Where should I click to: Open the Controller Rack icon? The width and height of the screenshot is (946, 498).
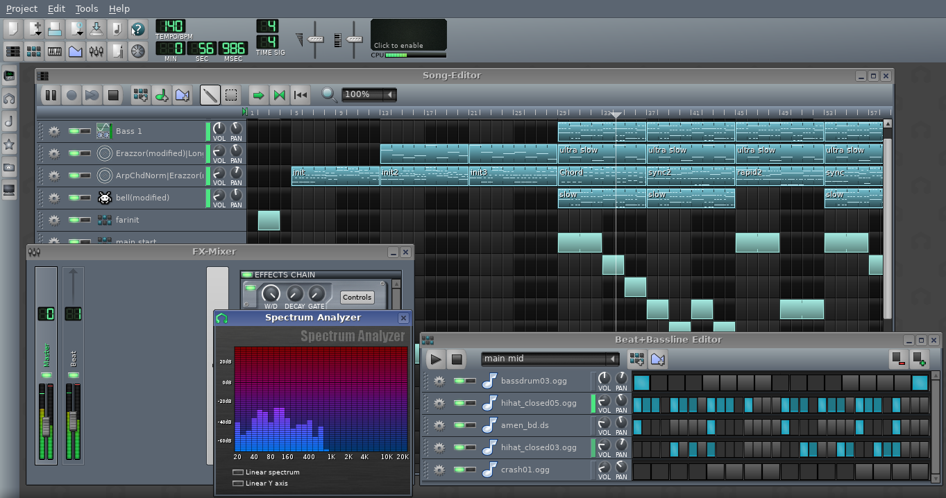pyautogui.click(x=137, y=51)
